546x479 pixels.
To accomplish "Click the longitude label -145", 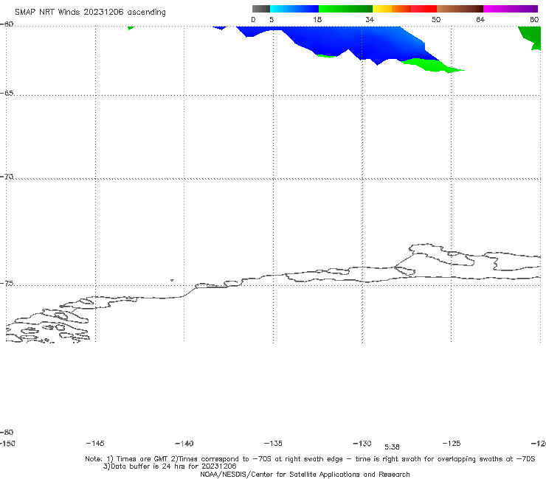I will (x=95, y=443).
